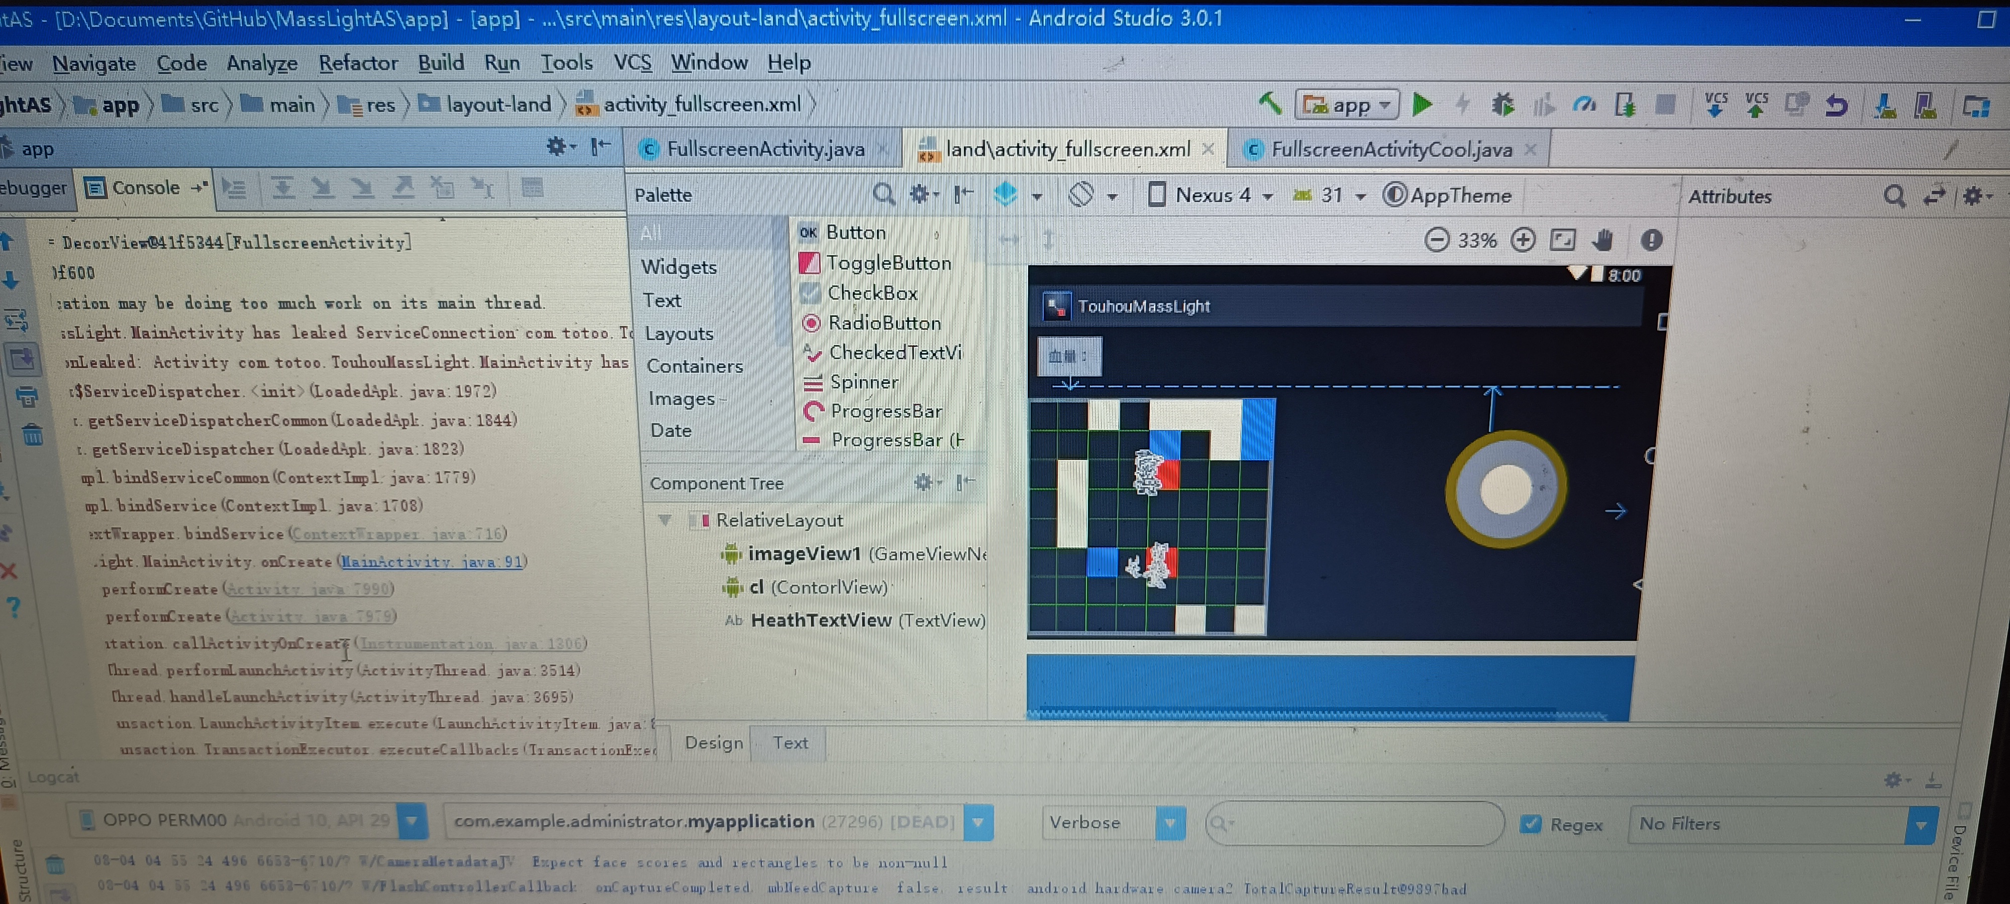2010x904 pixels.
Task: Open the Refactor menu
Action: (357, 62)
